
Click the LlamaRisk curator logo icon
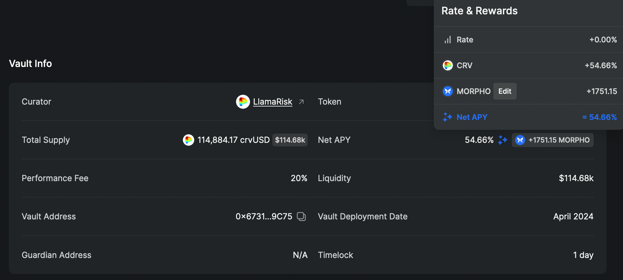[243, 102]
